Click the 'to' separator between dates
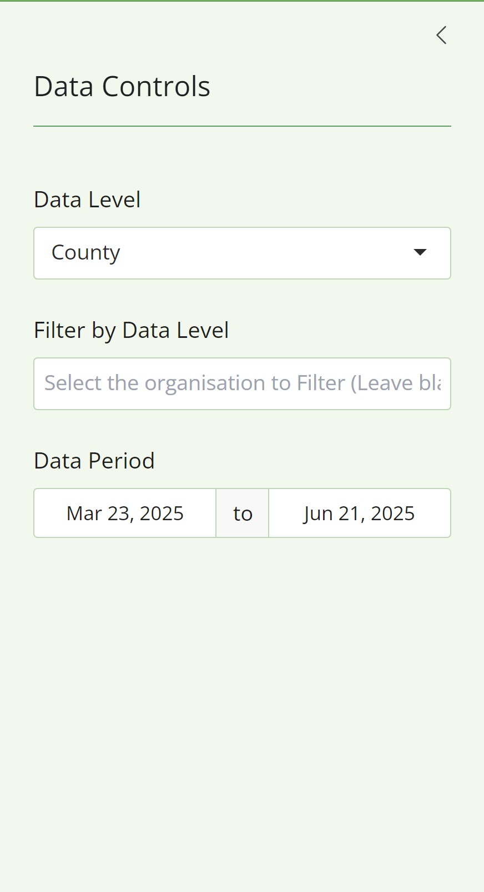The width and height of the screenshot is (484, 892). 242,512
